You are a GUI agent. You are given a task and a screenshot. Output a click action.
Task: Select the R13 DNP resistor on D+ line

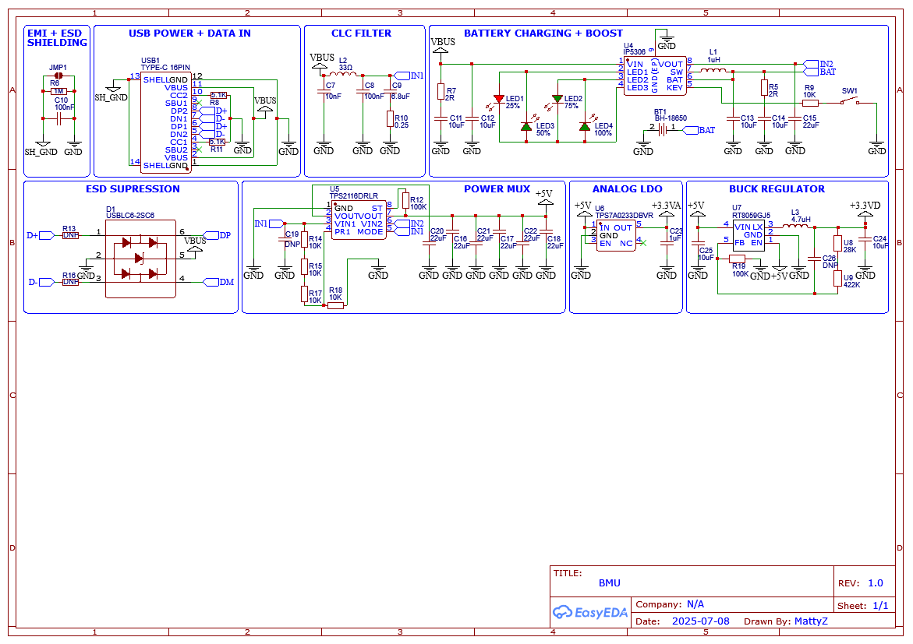(x=70, y=235)
